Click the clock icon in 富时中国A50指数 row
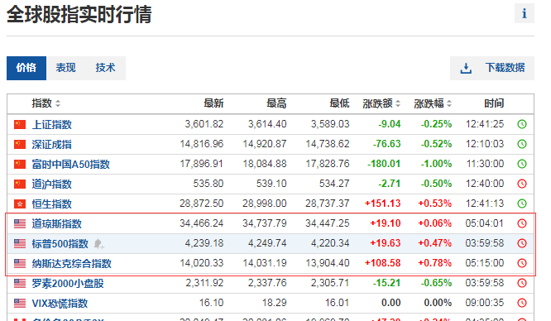 tap(522, 164)
